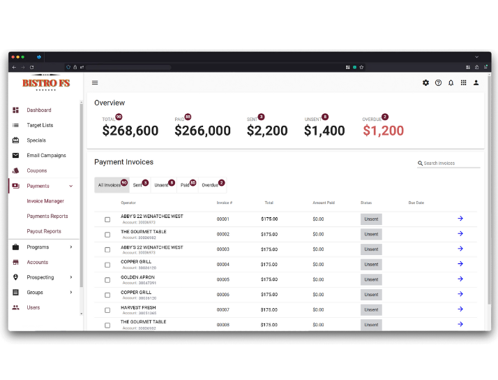This screenshot has width=498, height=380.
Task: Click the help question mark icon
Action: pyautogui.click(x=439, y=82)
